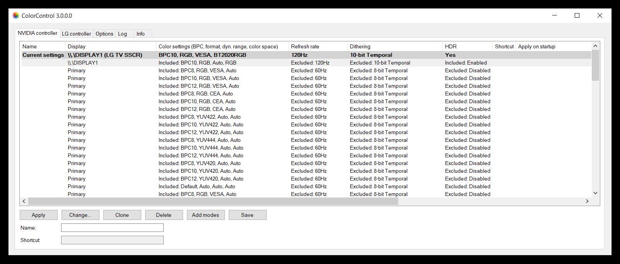The width and height of the screenshot is (620, 264).
Task: Click the bold 'Yes' HDR cell
Action: [450, 55]
